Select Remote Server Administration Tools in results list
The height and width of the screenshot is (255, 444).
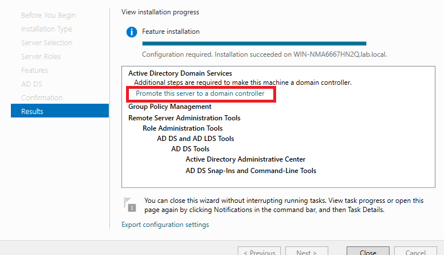(x=184, y=118)
